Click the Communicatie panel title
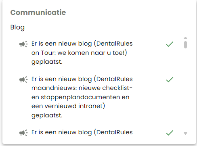 tap(38, 13)
